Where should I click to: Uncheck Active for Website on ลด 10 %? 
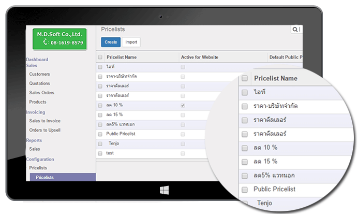(x=183, y=105)
